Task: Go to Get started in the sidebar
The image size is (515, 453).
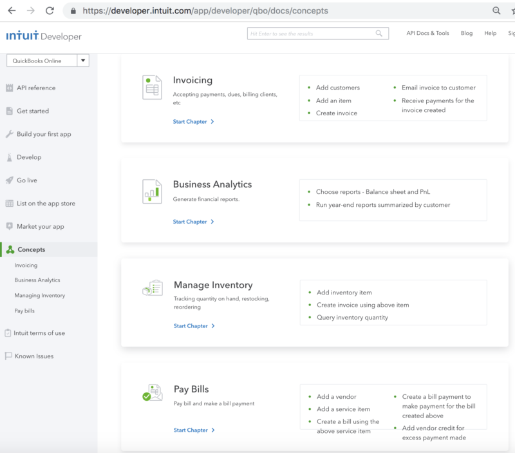Action: pyautogui.click(x=33, y=111)
